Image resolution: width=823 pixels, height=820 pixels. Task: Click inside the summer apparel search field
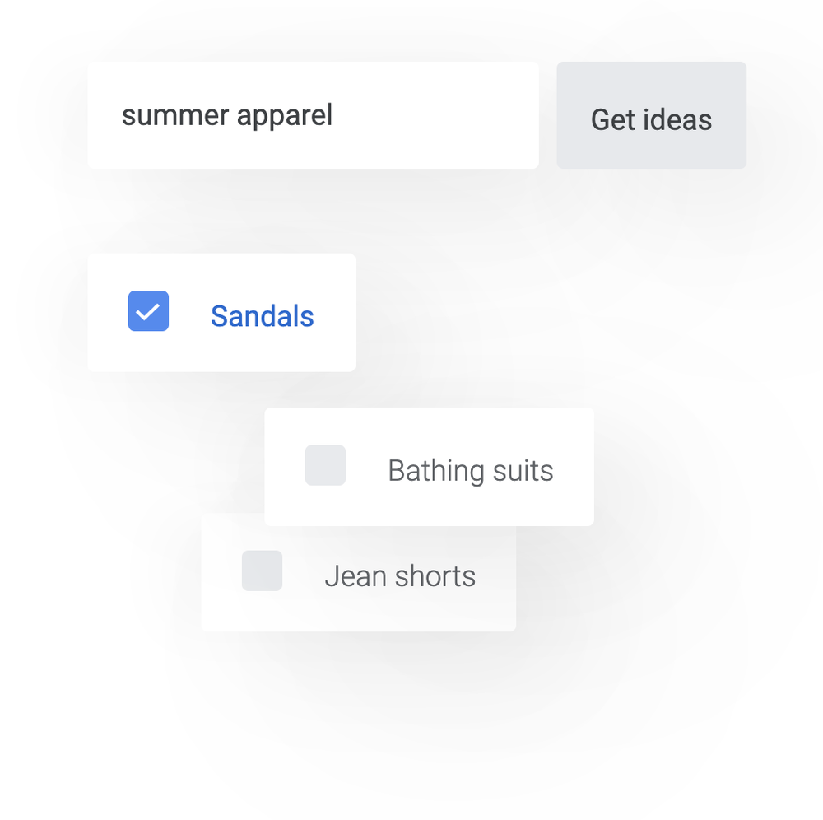[313, 115]
